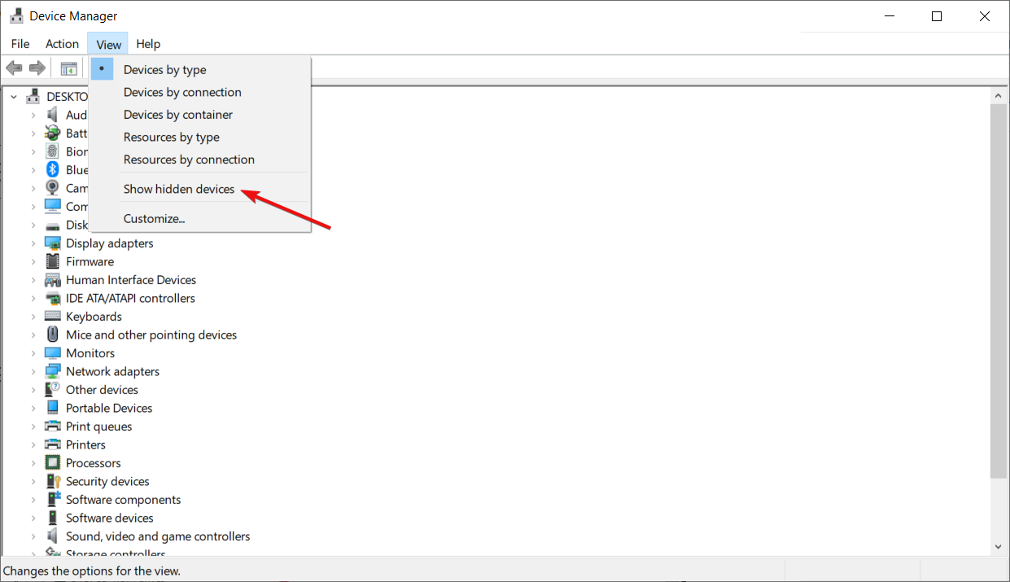Screen dimensions: 1010x582
Task: Select Mice and other pointing devices
Action: (151, 335)
